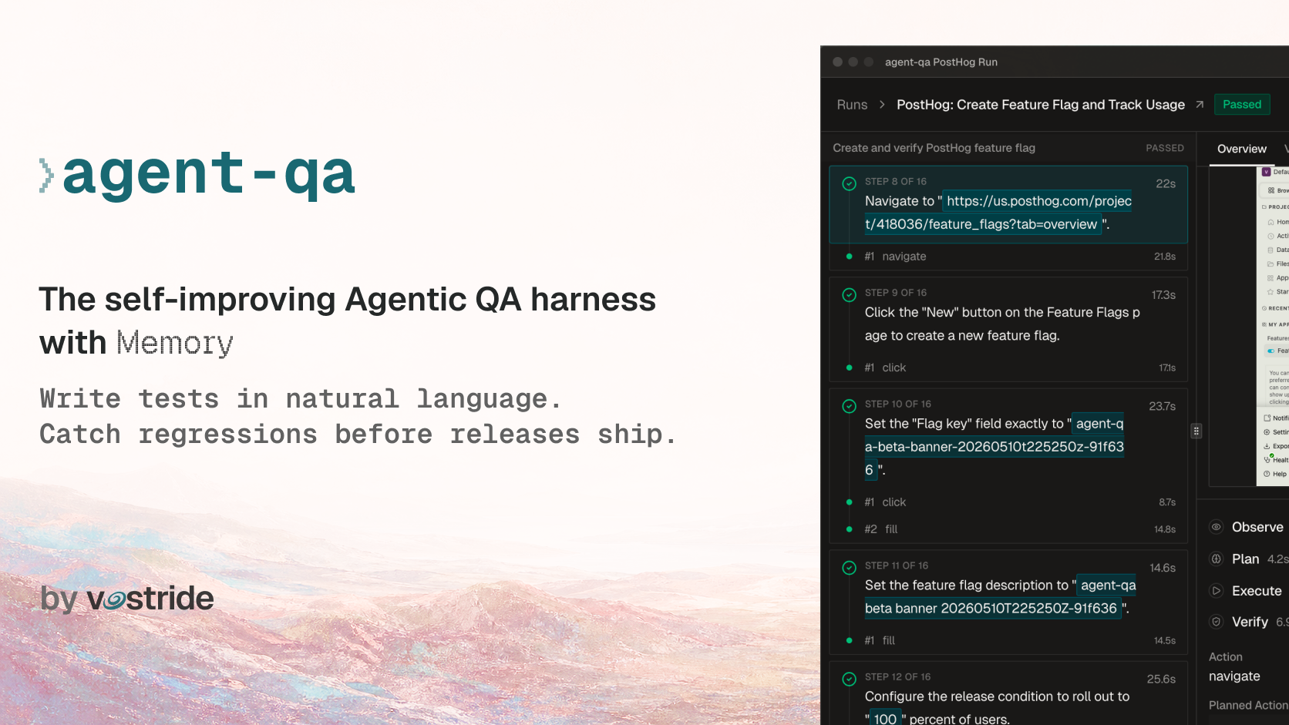
Task: Select the '#2 fill' action row
Action: 1008,529
